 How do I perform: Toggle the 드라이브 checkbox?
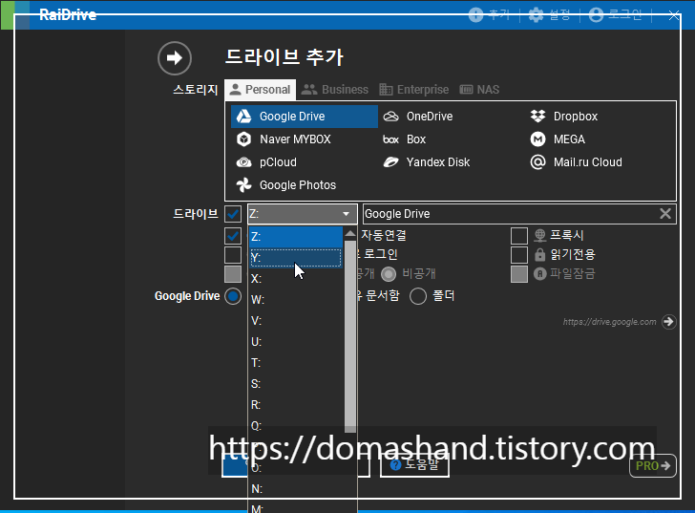point(233,214)
